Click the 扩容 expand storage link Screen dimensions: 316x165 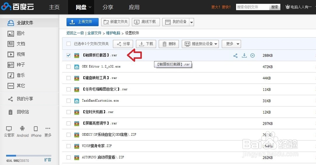point(48,160)
